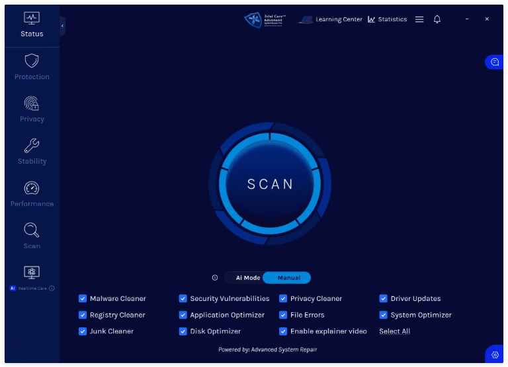
Task: Close the application window
Action: coord(487,19)
